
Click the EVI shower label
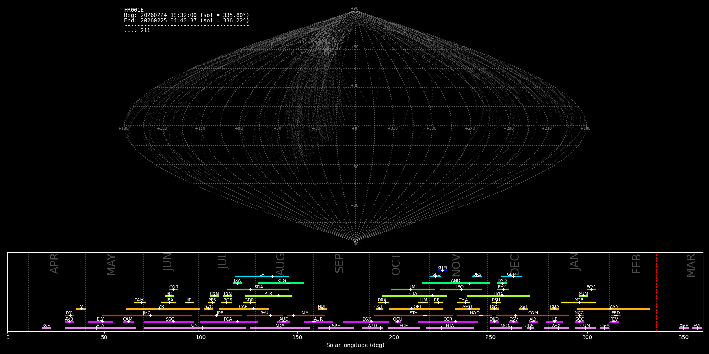tap(697, 326)
